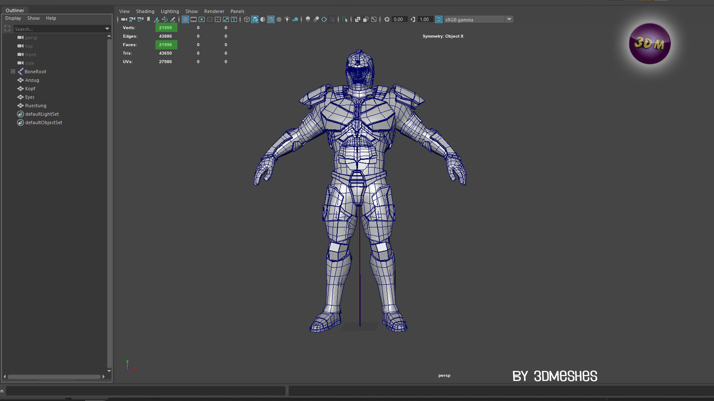Click Outliner horizontal scrollbar right arrow
714x401 pixels.
[103, 376]
